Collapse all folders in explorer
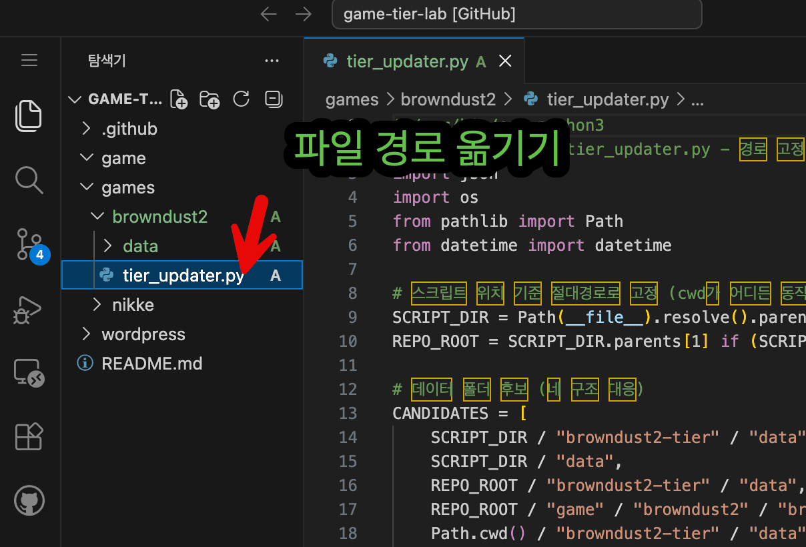Viewport: 806px width, 547px height. click(273, 99)
